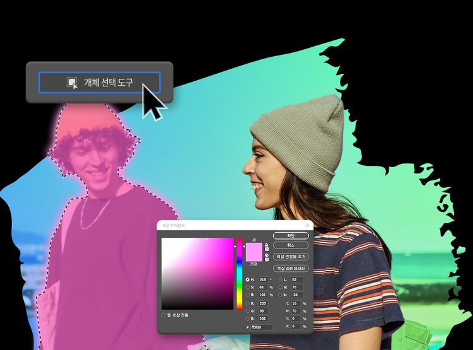Open 색상 라이브러리 color libraries
The height and width of the screenshot is (350, 473).
point(291,268)
